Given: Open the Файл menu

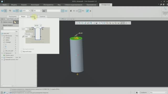Looking at the screenshot, I should 4,5.
